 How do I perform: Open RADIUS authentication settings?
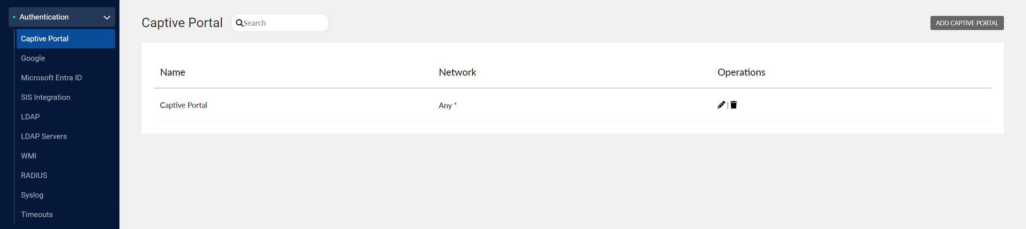34,175
